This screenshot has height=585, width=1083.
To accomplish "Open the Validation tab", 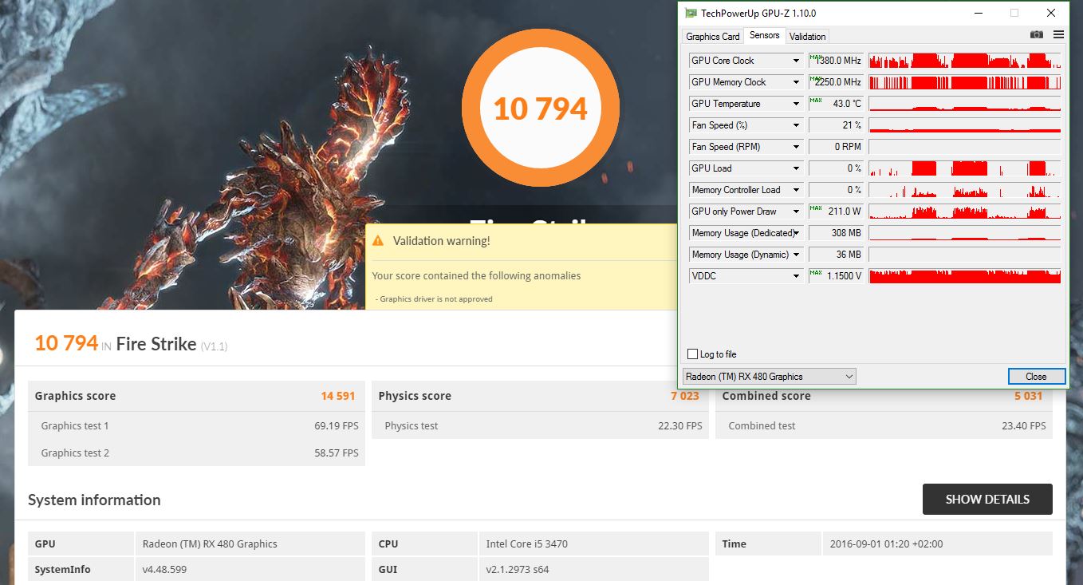I will pos(808,37).
